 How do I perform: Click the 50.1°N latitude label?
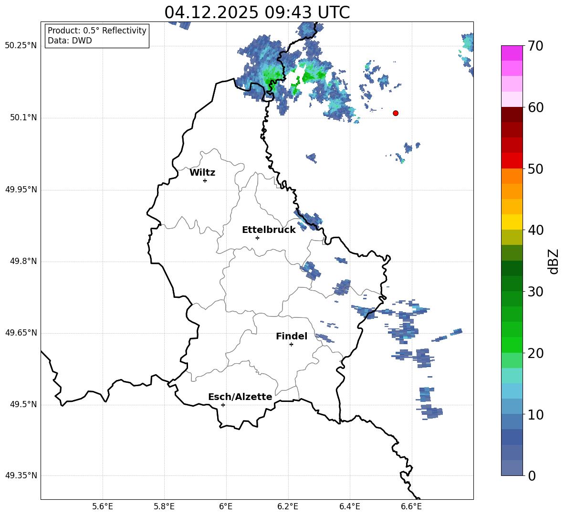click(23, 118)
